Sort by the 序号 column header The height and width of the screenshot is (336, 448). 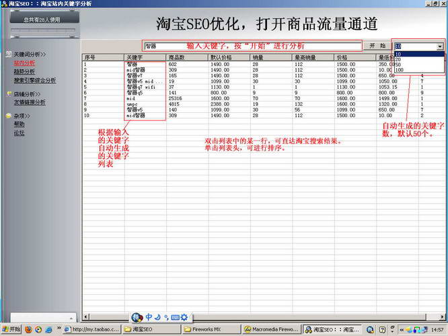click(103, 57)
